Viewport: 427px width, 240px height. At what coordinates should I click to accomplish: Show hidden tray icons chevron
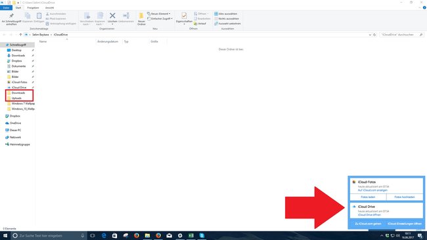click(x=382, y=235)
